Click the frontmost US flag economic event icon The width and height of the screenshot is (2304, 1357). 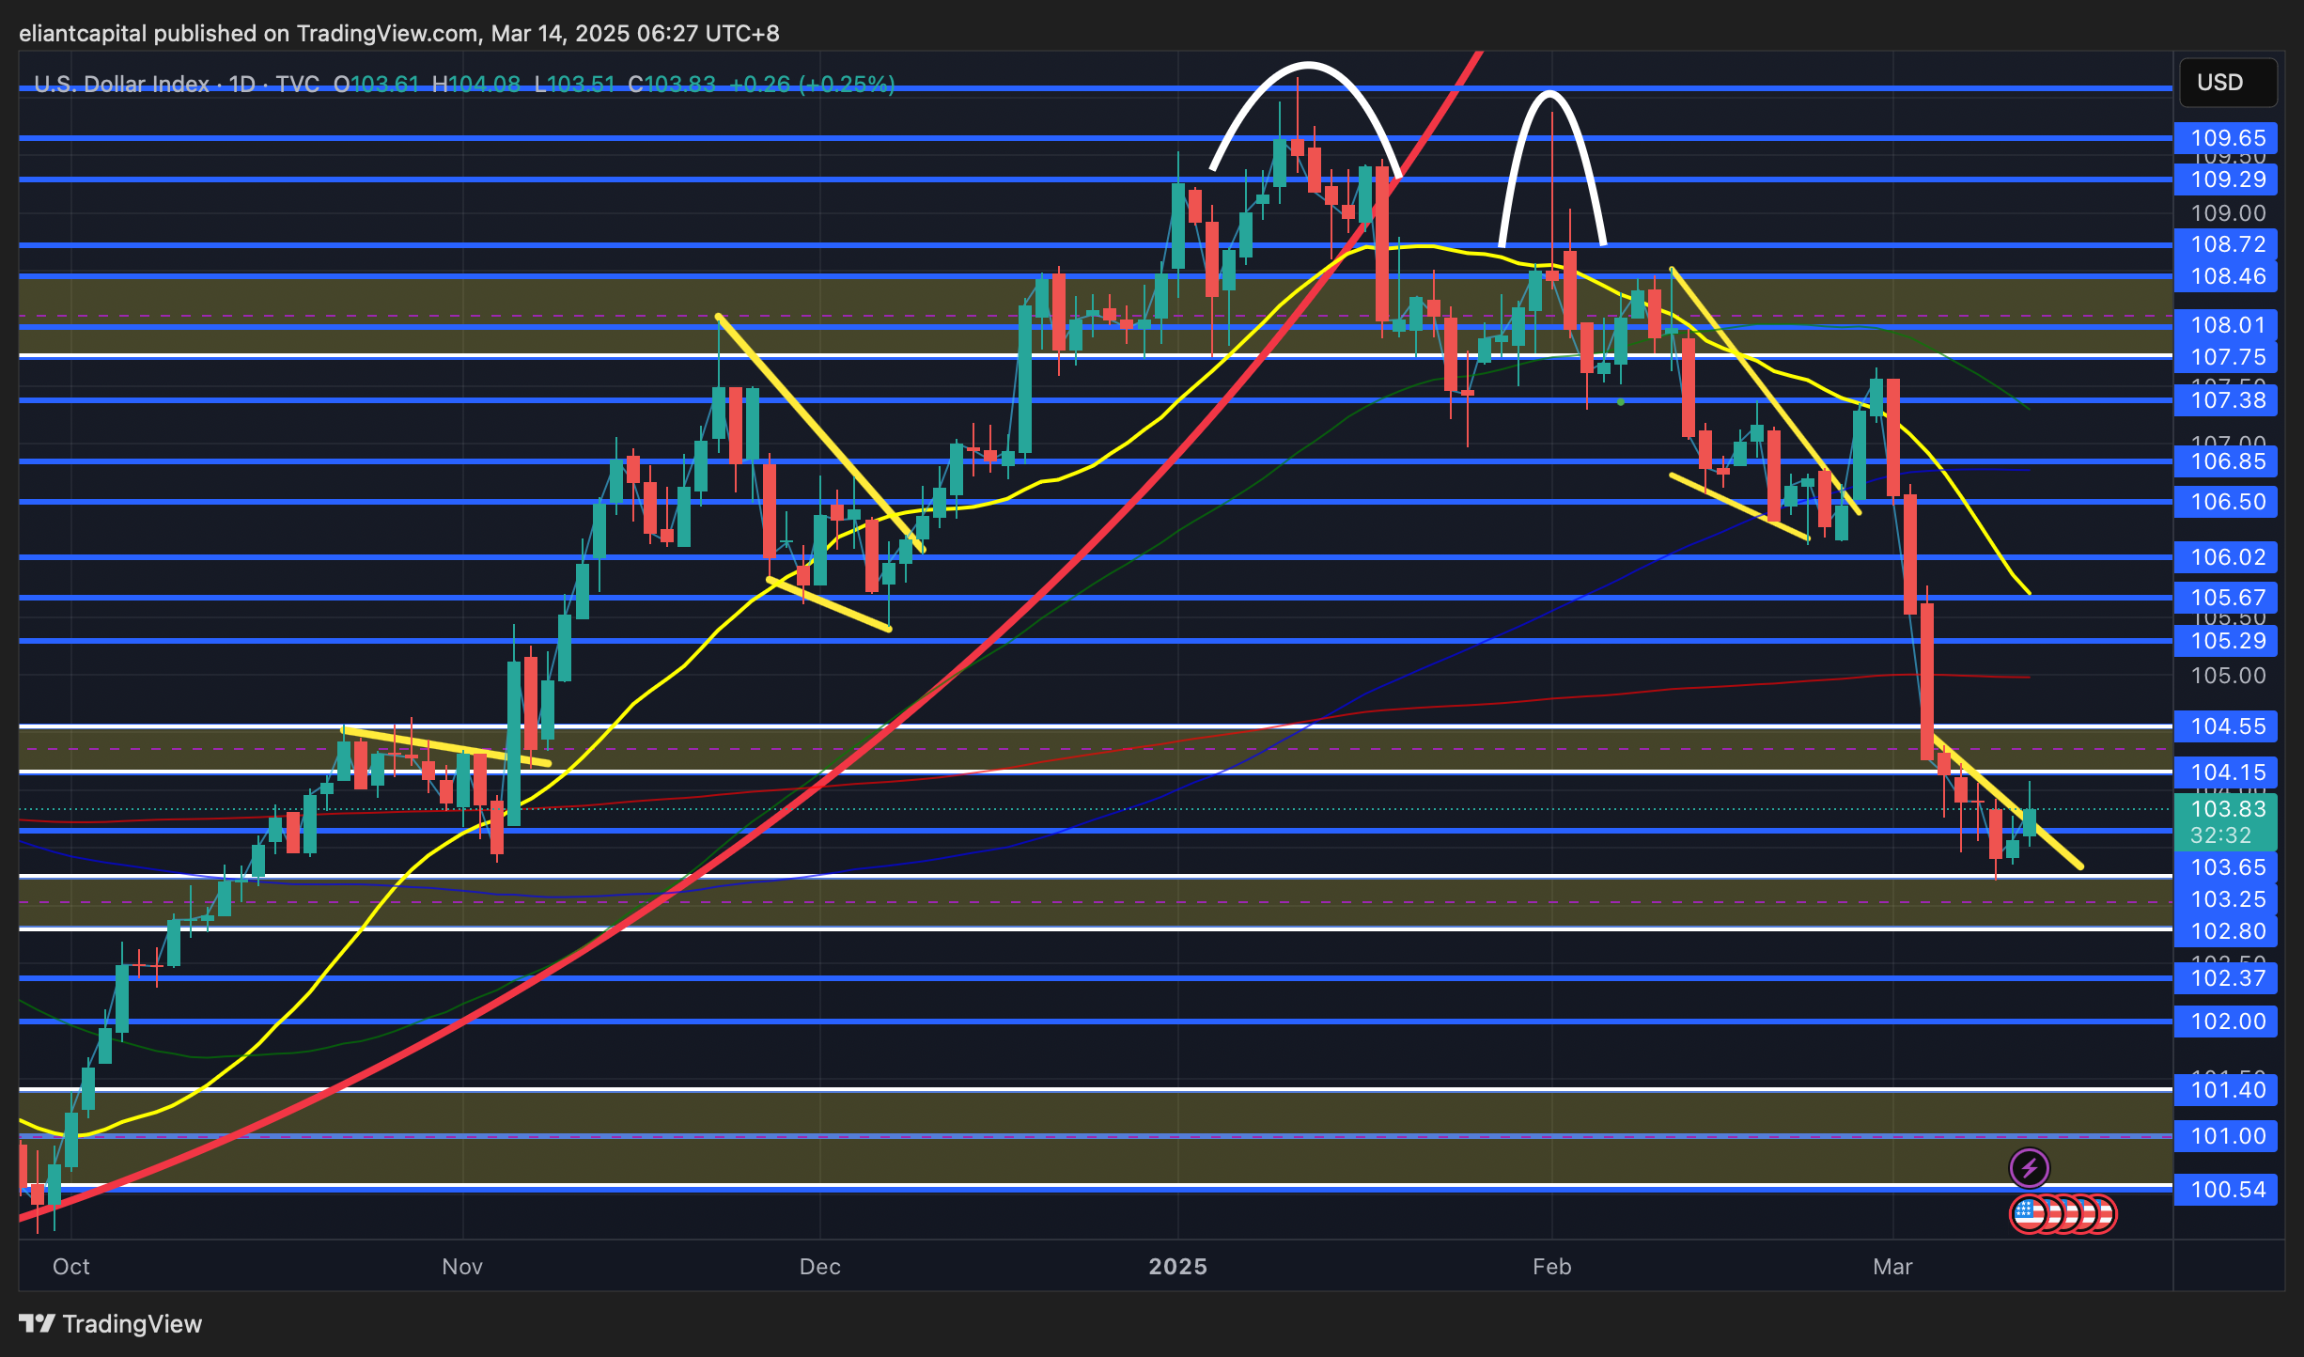tap(2029, 1214)
